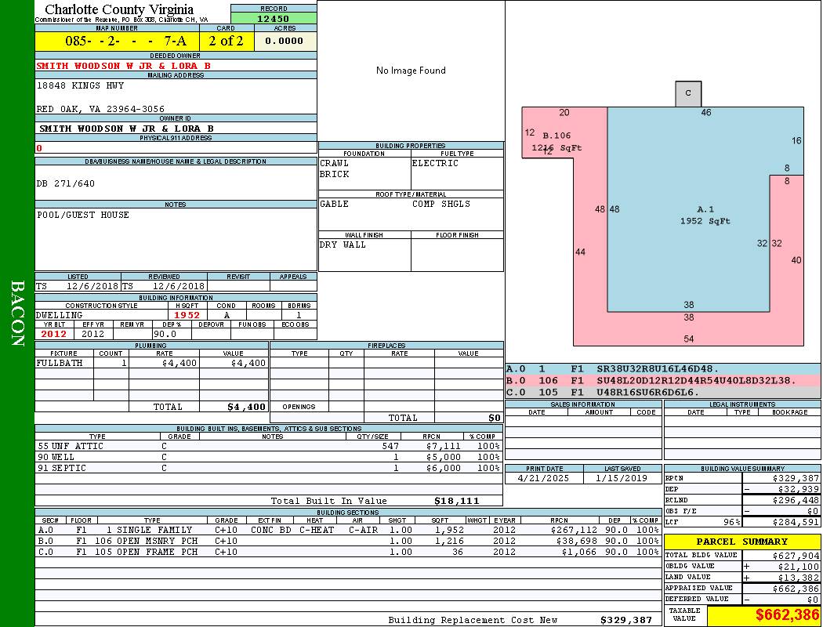Click the pink B.106 porch sketch label

tap(557, 136)
